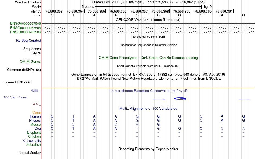
Task: Click the RefSeq genes from NCBI title
Action: (148, 37)
